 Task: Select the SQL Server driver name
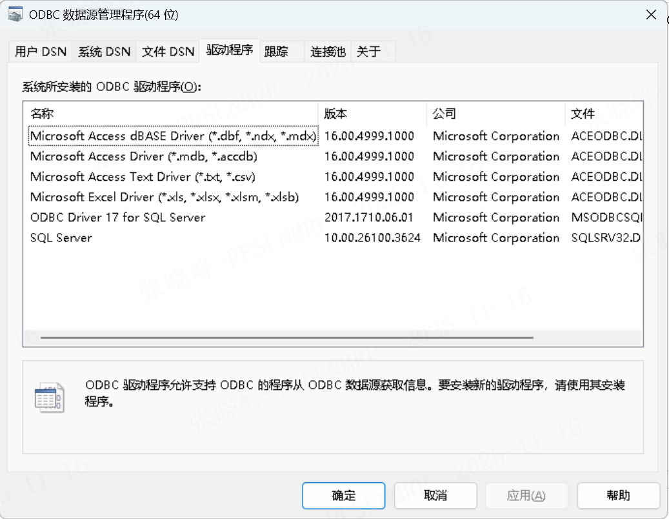(x=61, y=238)
